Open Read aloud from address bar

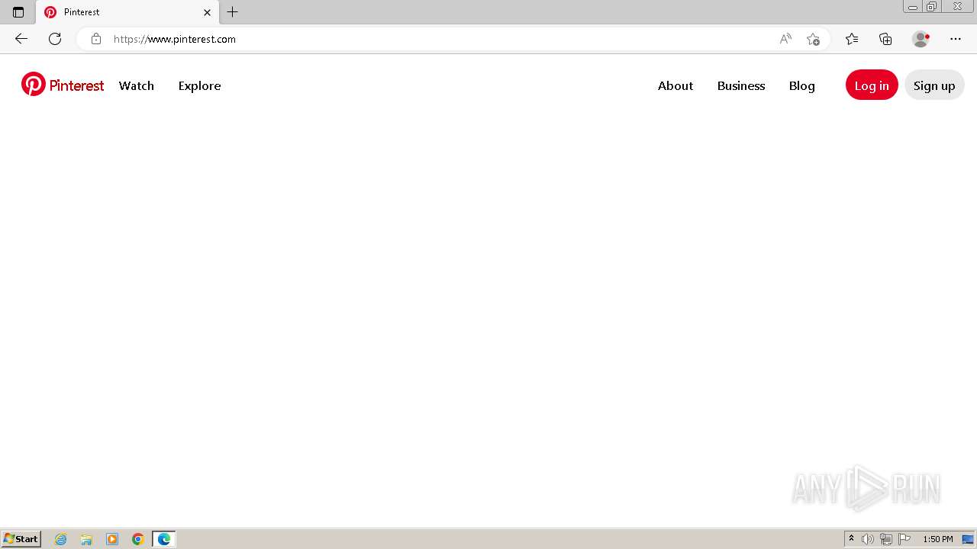[x=785, y=39]
